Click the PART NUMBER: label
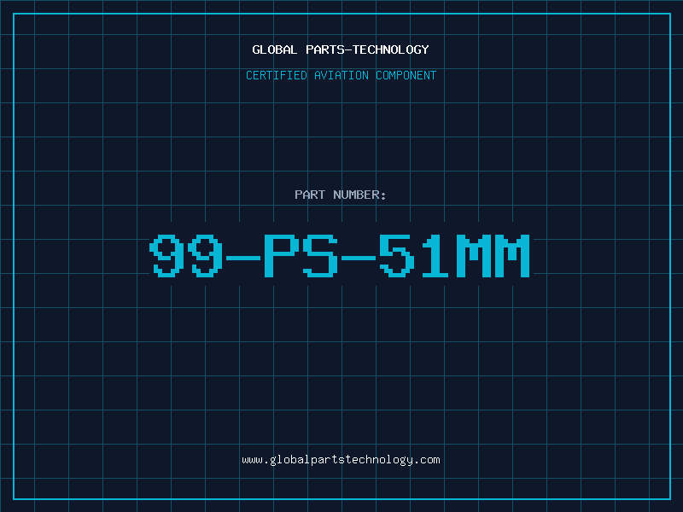Image resolution: width=683 pixels, height=512 pixels. (x=340, y=195)
